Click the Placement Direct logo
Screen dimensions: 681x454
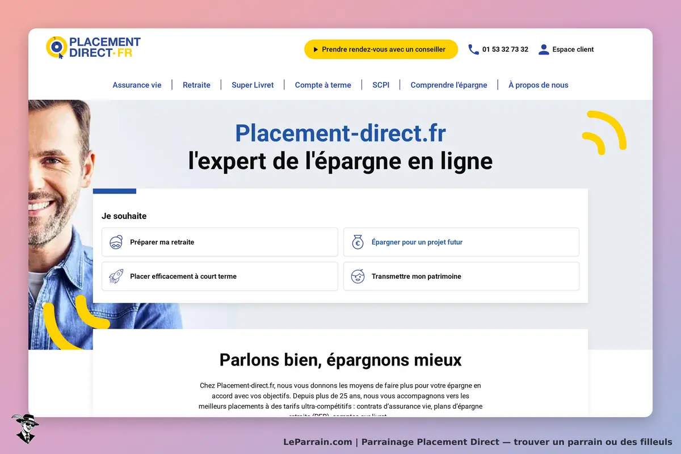[x=93, y=48]
